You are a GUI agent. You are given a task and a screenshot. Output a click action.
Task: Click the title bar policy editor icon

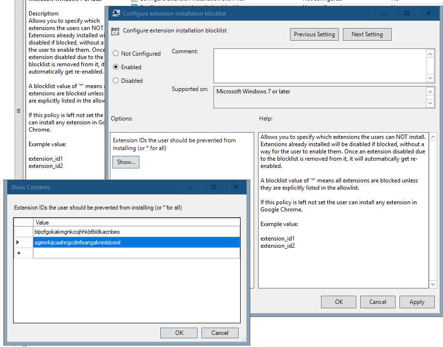[116, 13]
